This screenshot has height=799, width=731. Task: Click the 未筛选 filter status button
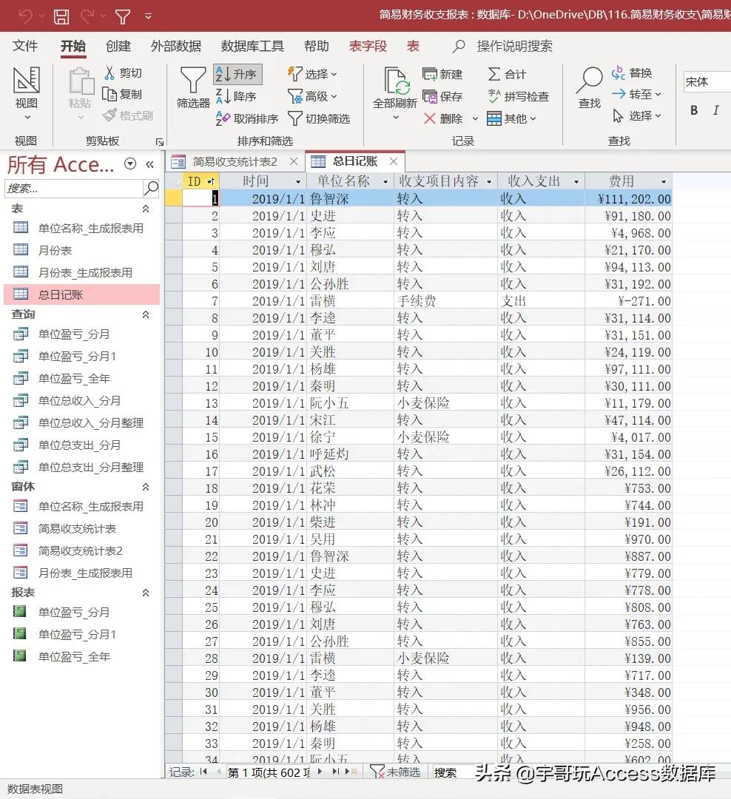396,772
